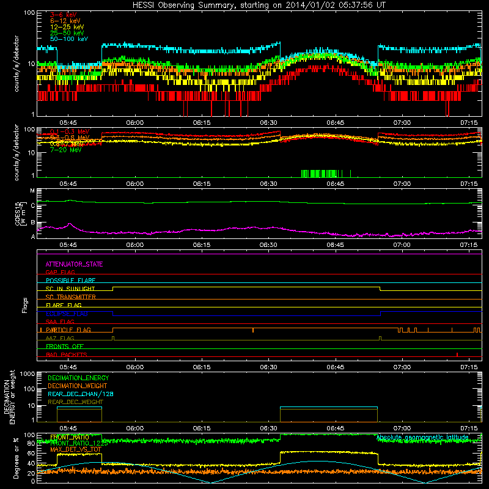Click the SC_TRANSMITTER flag label
Screen dimensions: 489x489
pos(71,297)
